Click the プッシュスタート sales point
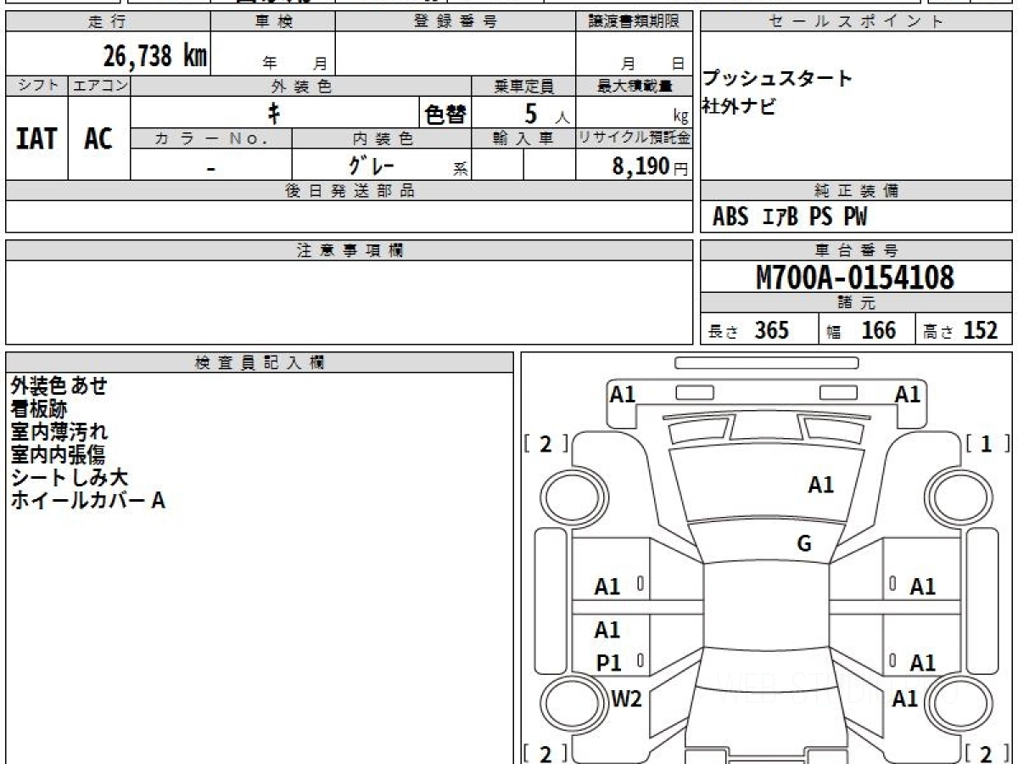Screen dimensions: 1018x764 [777, 79]
